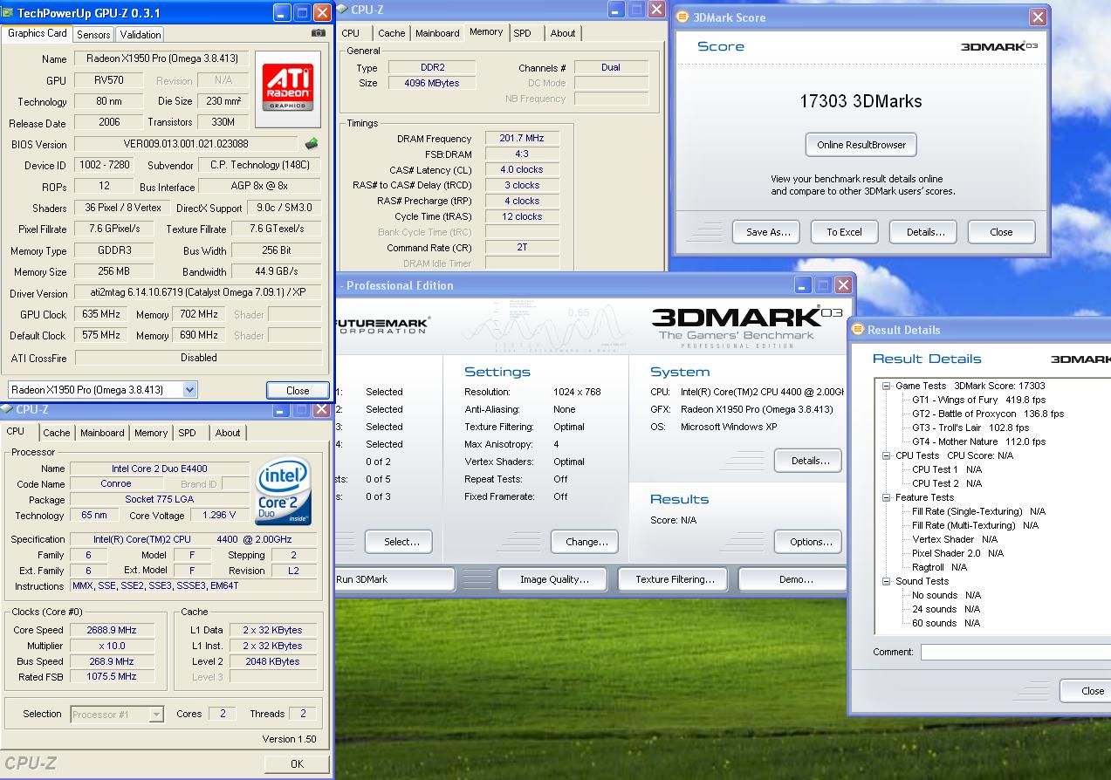Minimize the GPU-Z window

[x=281, y=12]
